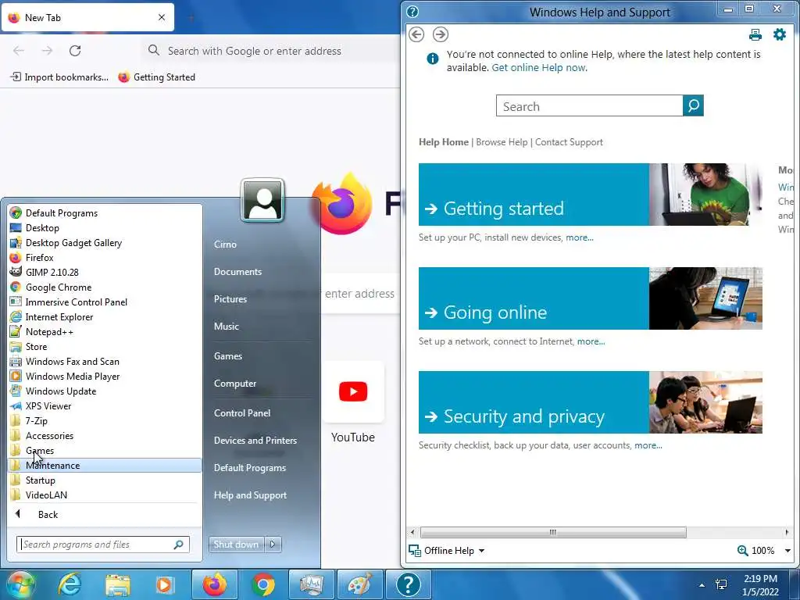Expand the Maintenance folder
The height and width of the screenshot is (600, 800).
point(105,466)
